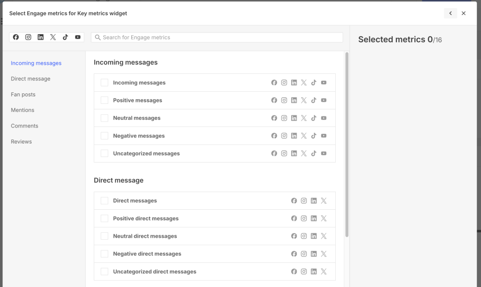
Task: Click LinkedIn icon in Neutral direct messages row
Action: tap(314, 236)
